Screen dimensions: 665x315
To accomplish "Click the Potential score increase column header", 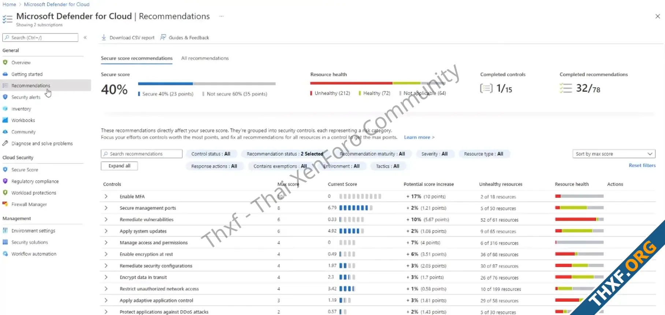I will tap(428, 184).
